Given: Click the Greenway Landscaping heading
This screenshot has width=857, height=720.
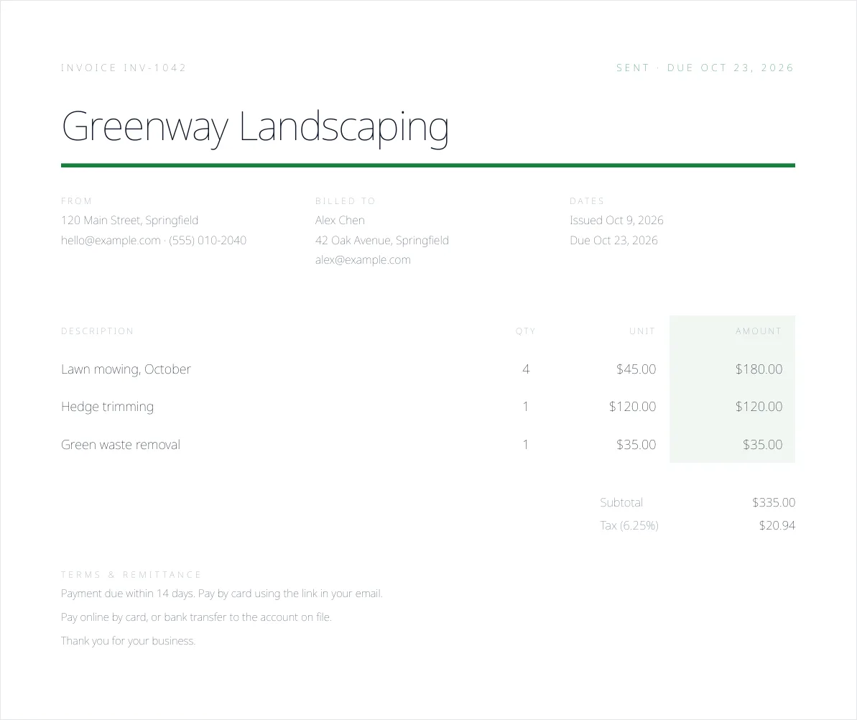Looking at the screenshot, I should (255, 127).
